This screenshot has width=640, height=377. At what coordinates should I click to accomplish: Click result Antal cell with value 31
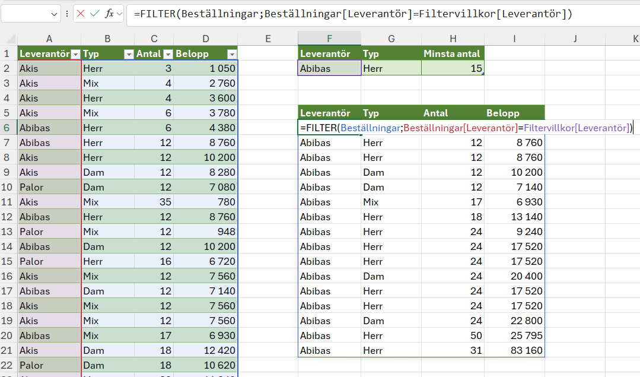coord(453,350)
